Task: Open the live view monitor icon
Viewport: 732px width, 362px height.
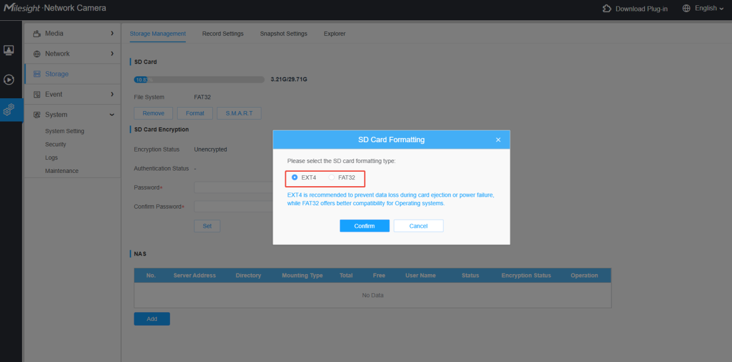Action: click(x=9, y=50)
